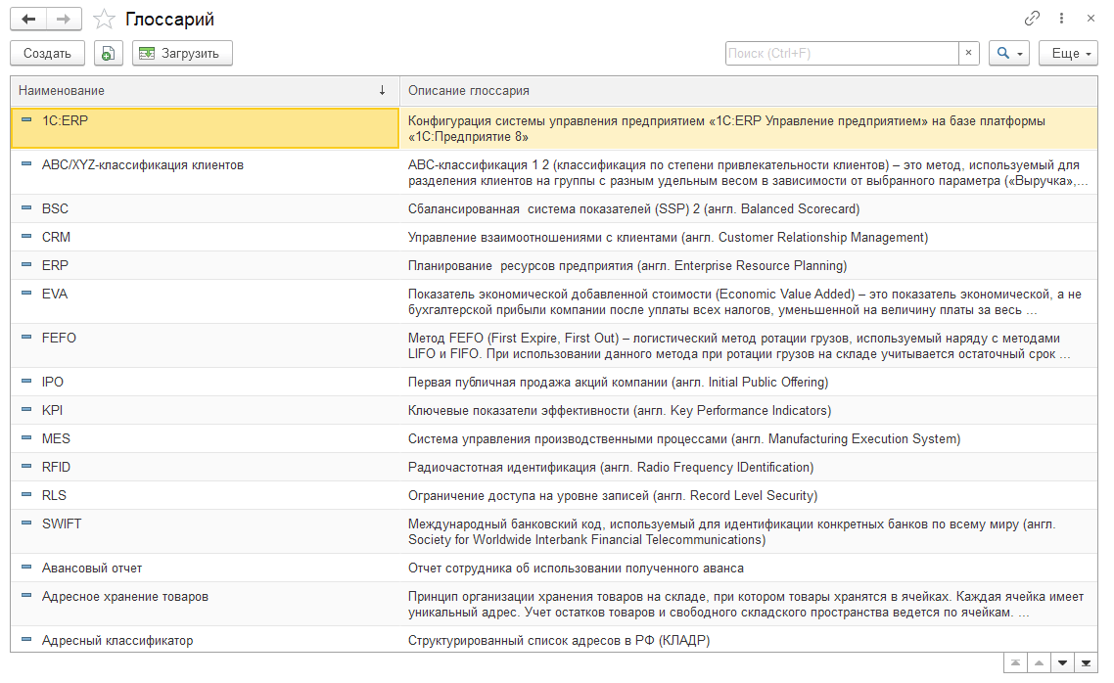Viewport: 1114px width, 683px height.
Task: Select the SWIFT glossary row
Action: coord(62,524)
